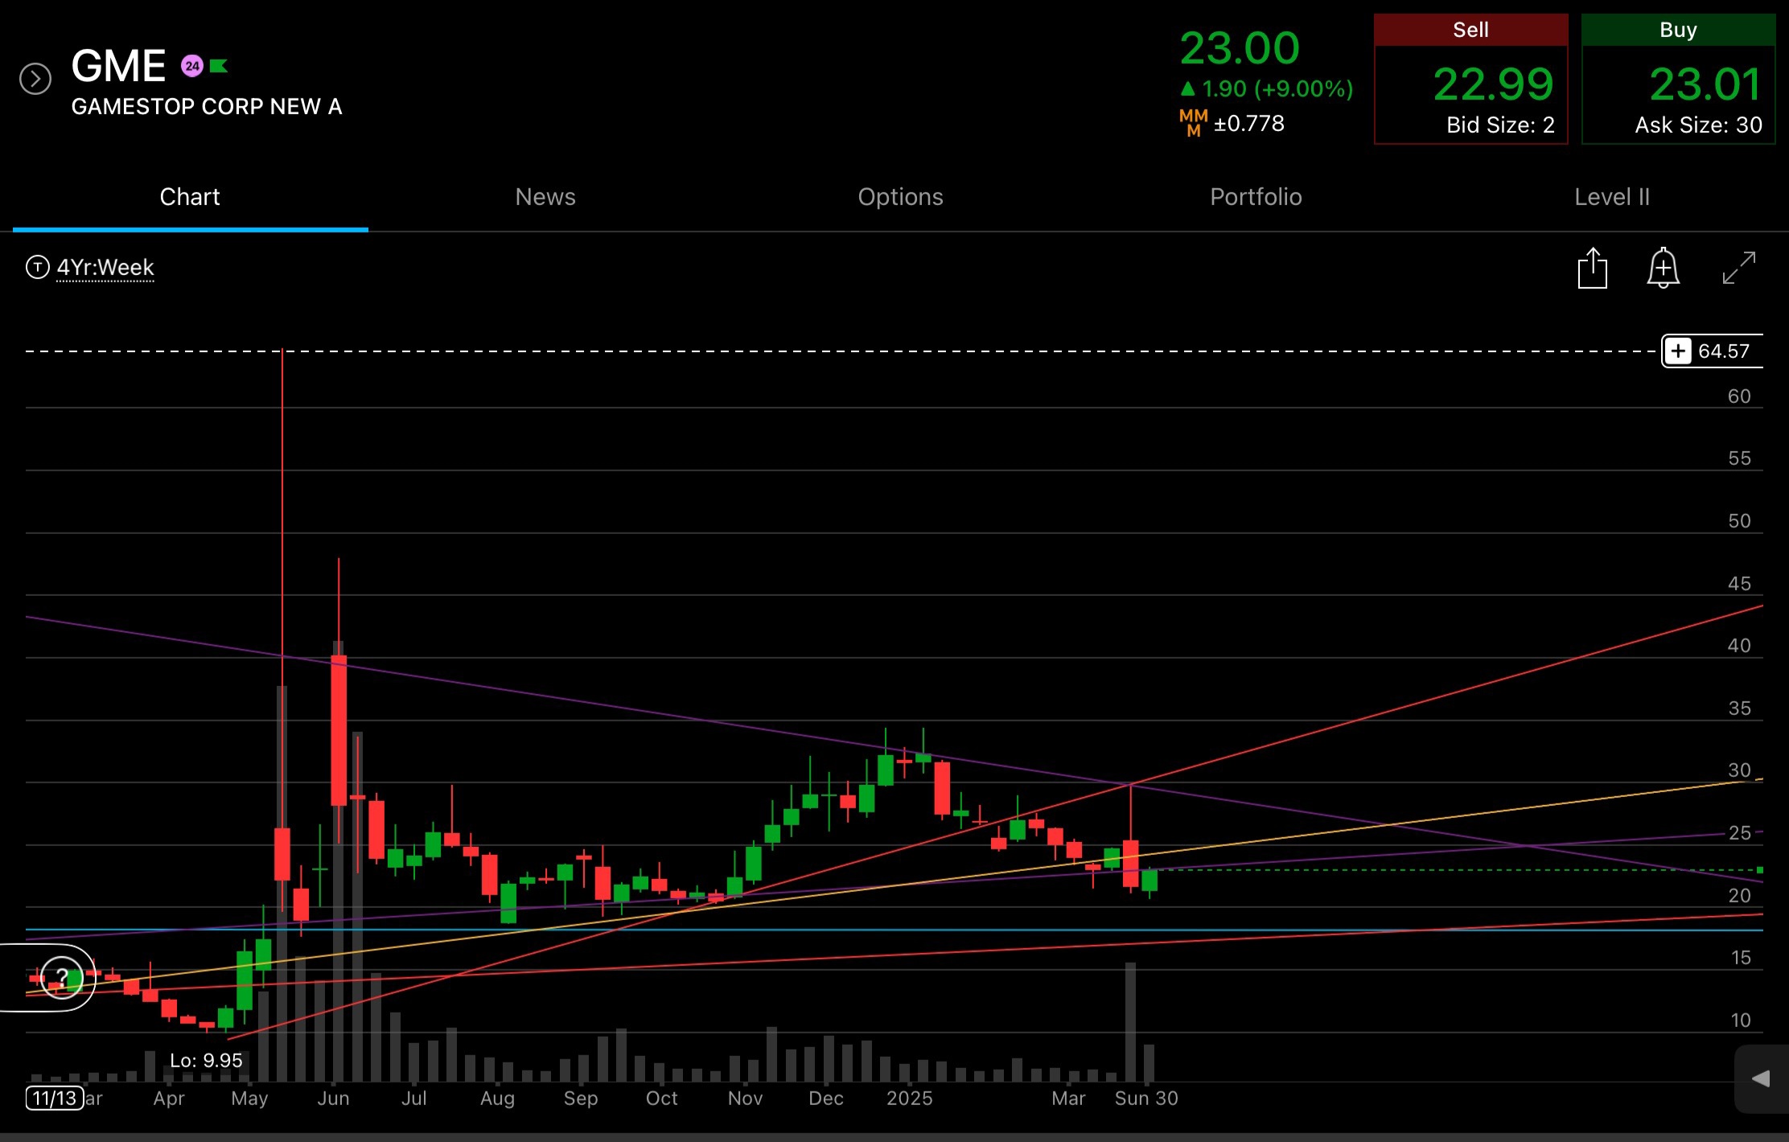
Task: Open the 4Yr:Week timeframe selector
Action: tap(105, 267)
